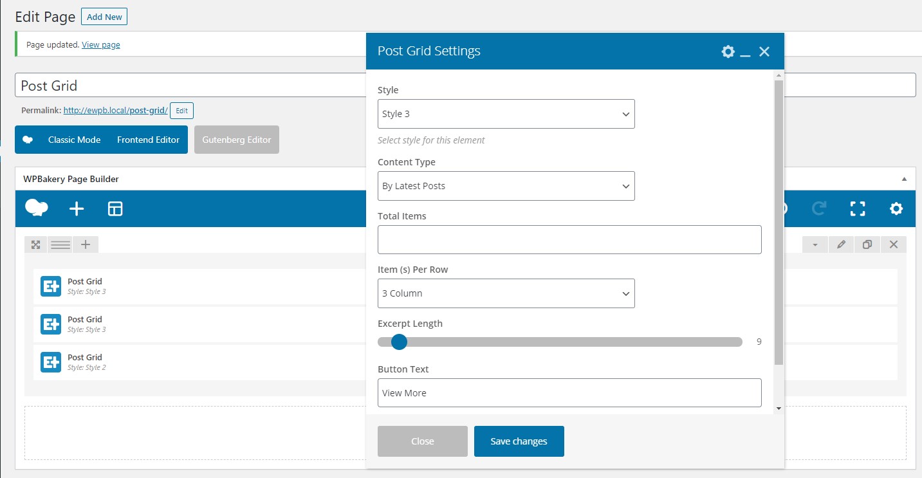Open WPBakery page settings gear
The width and height of the screenshot is (922, 478).
click(896, 208)
